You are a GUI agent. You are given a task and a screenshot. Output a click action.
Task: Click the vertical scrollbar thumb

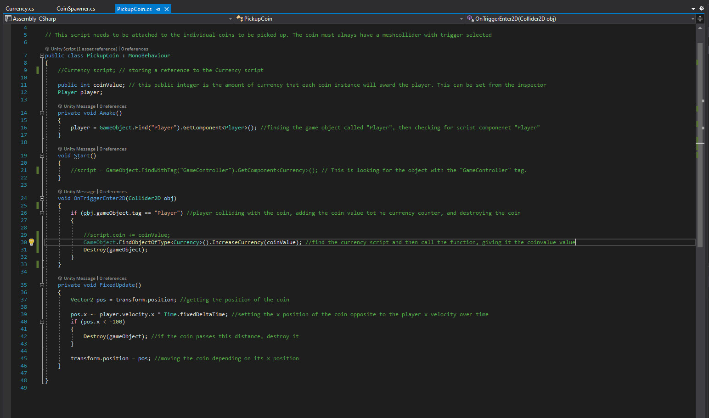point(700,145)
